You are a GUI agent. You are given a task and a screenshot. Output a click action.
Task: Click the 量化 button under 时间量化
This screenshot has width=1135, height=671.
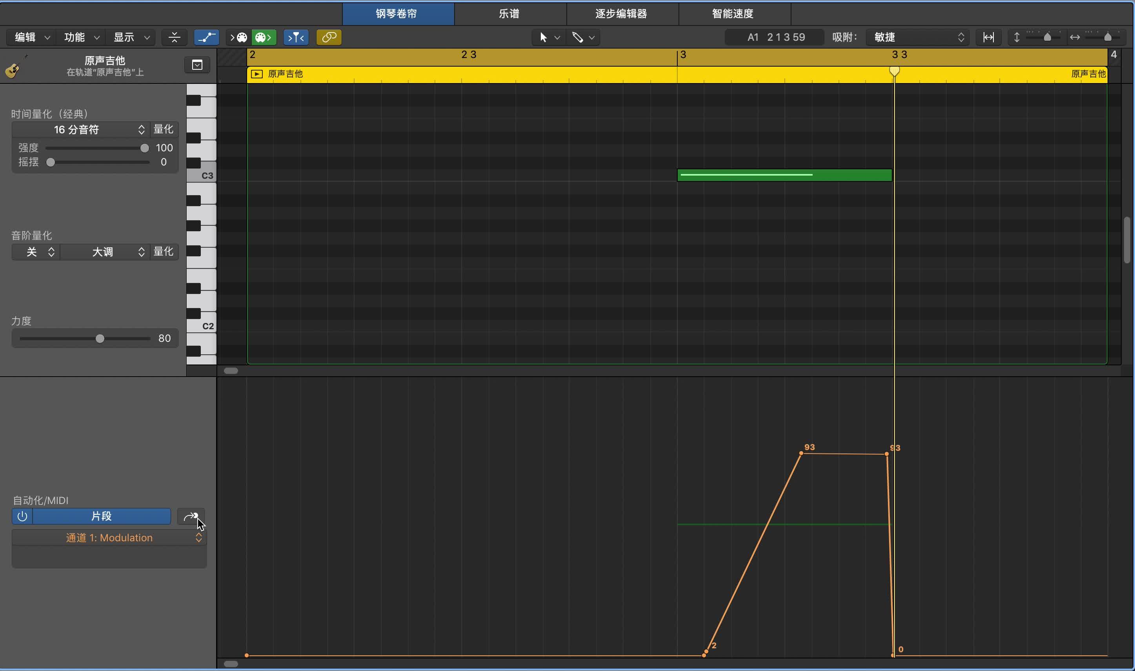click(x=163, y=129)
